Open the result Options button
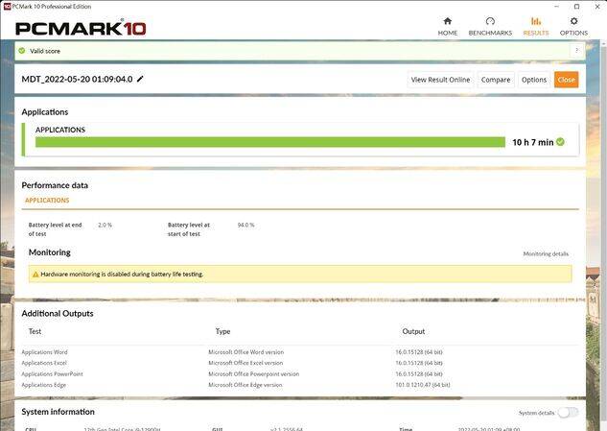Viewport: 607px width, 431px height. point(534,80)
